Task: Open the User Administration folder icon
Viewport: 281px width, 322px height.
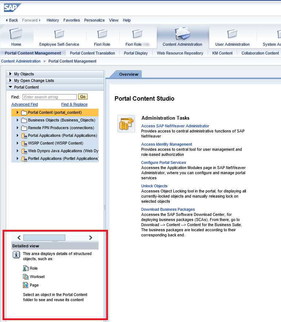Action: click(x=232, y=34)
